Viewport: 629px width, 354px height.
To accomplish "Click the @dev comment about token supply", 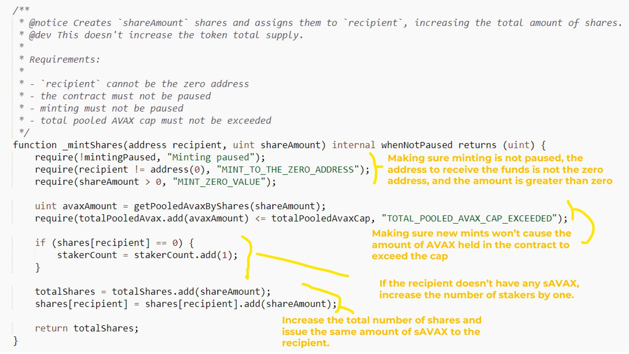I will pyautogui.click(x=166, y=35).
